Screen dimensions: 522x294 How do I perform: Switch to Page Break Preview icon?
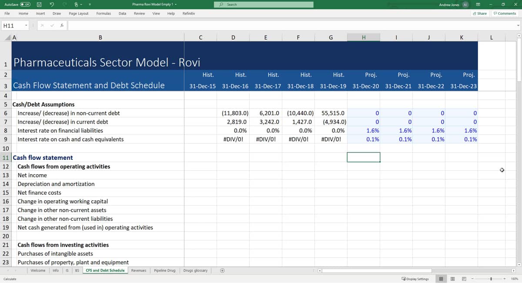[464, 279]
